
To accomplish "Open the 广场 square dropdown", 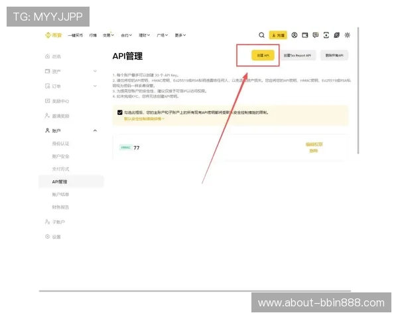I will pyautogui.click(x=163, y=35).
